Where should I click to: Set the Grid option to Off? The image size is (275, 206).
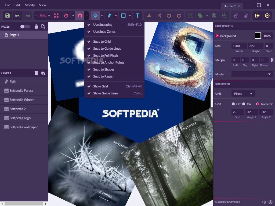[233, 104]
